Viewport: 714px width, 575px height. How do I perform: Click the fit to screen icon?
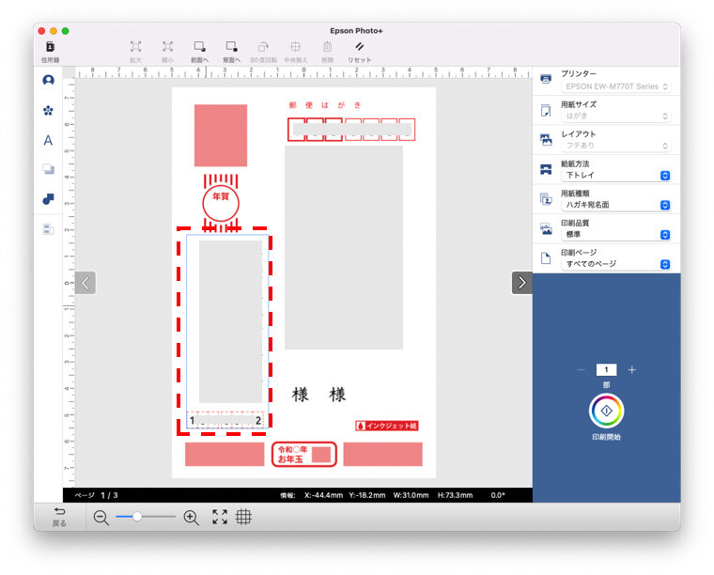(x=220, y=517)
